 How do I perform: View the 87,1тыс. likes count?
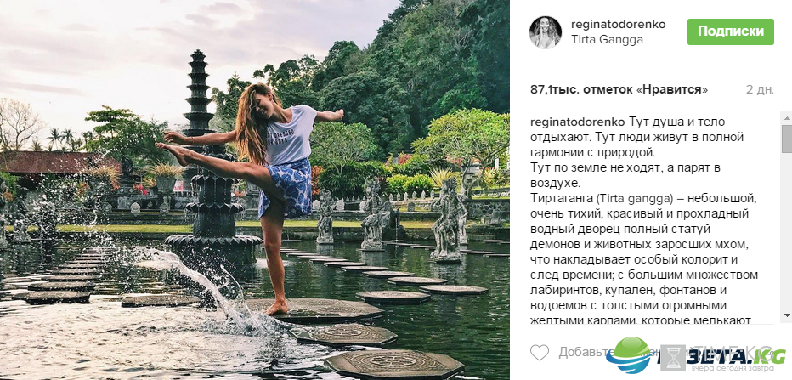point(619,90)
